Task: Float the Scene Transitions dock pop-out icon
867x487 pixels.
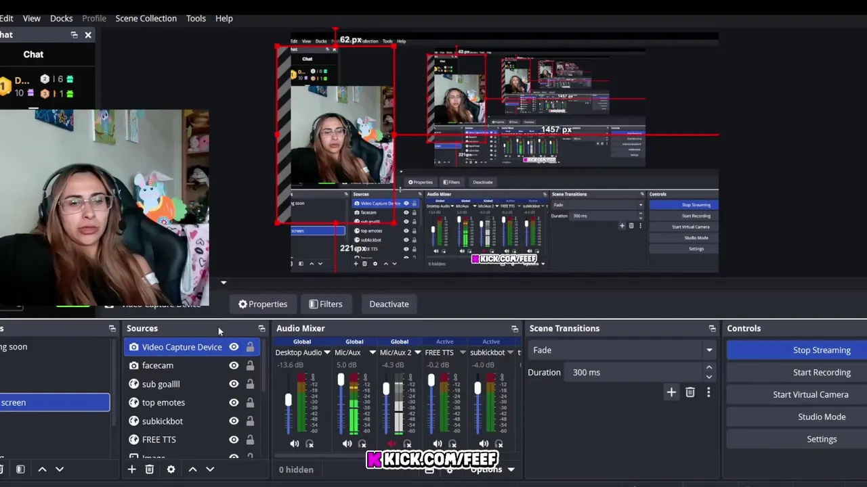Action: click(712, 329)
